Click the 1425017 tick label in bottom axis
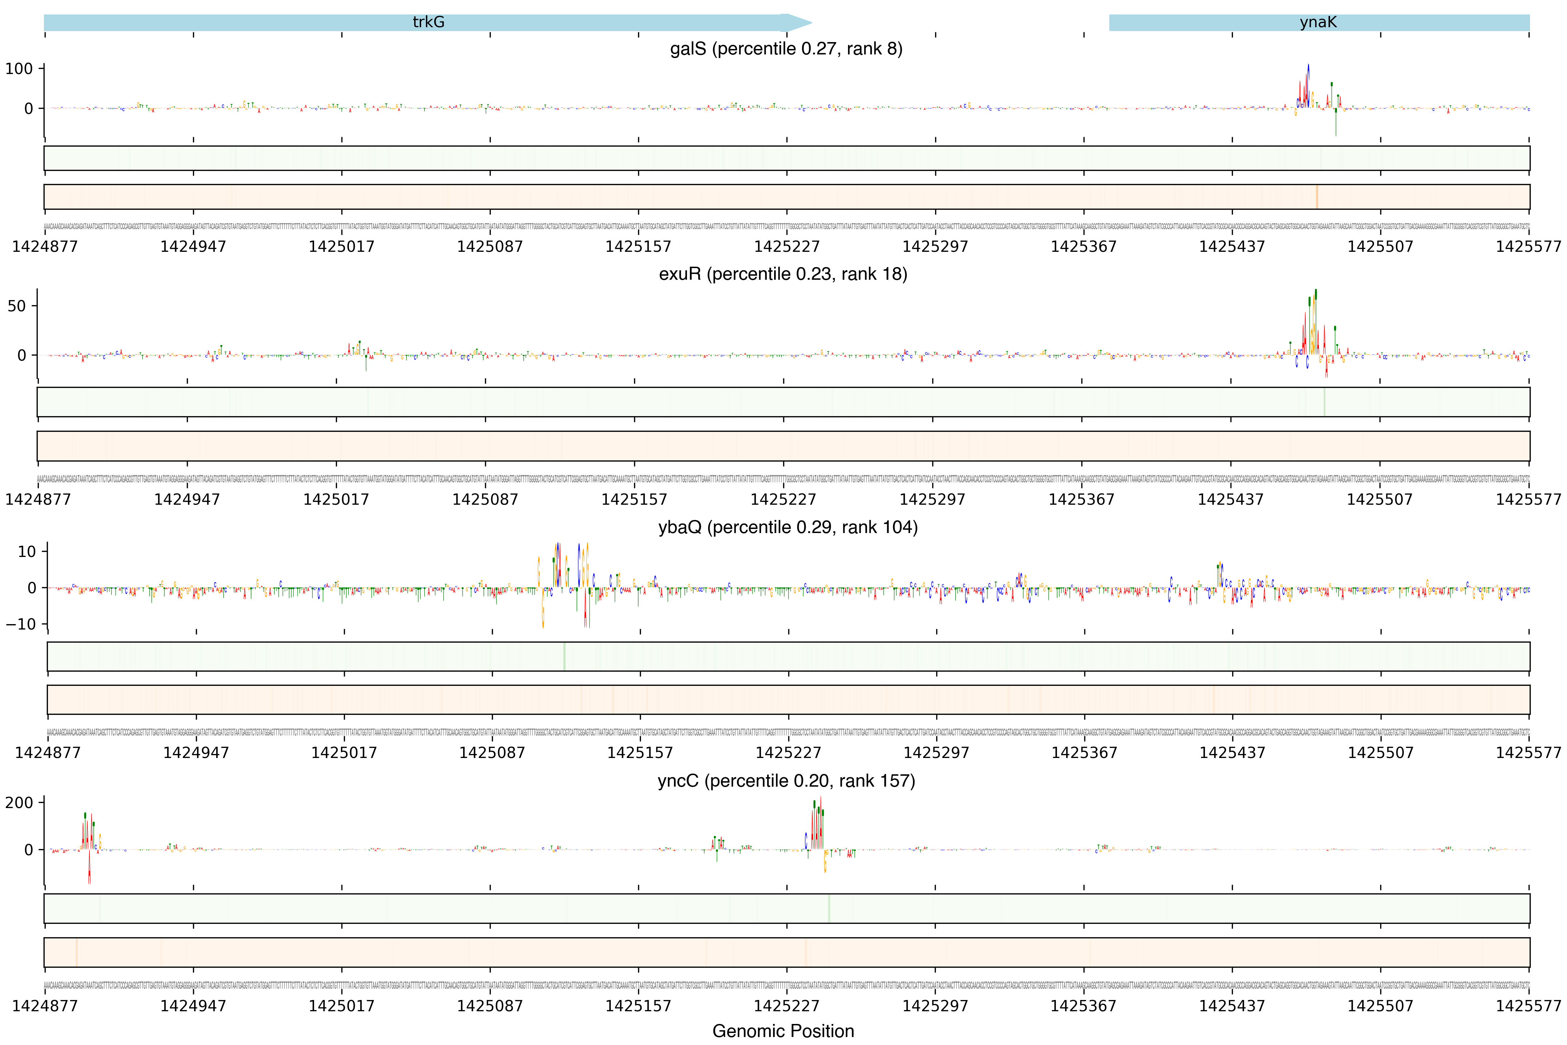 pos(341,1006)
